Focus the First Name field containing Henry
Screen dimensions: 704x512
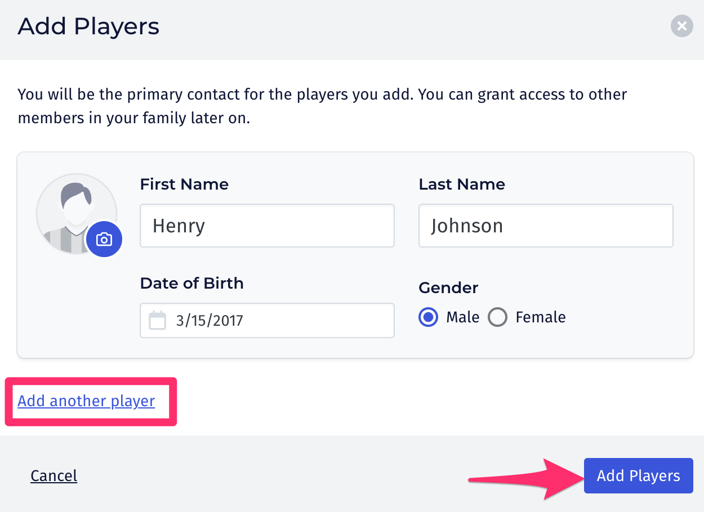[x=267, y=226]
